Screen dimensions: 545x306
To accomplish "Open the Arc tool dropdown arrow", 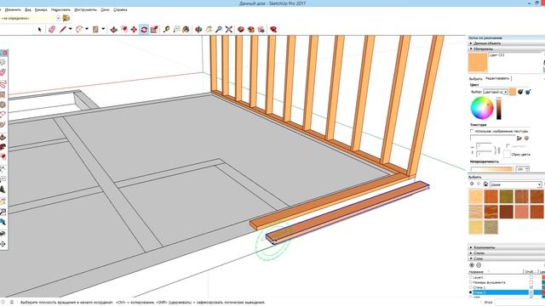I will [87, 29].
